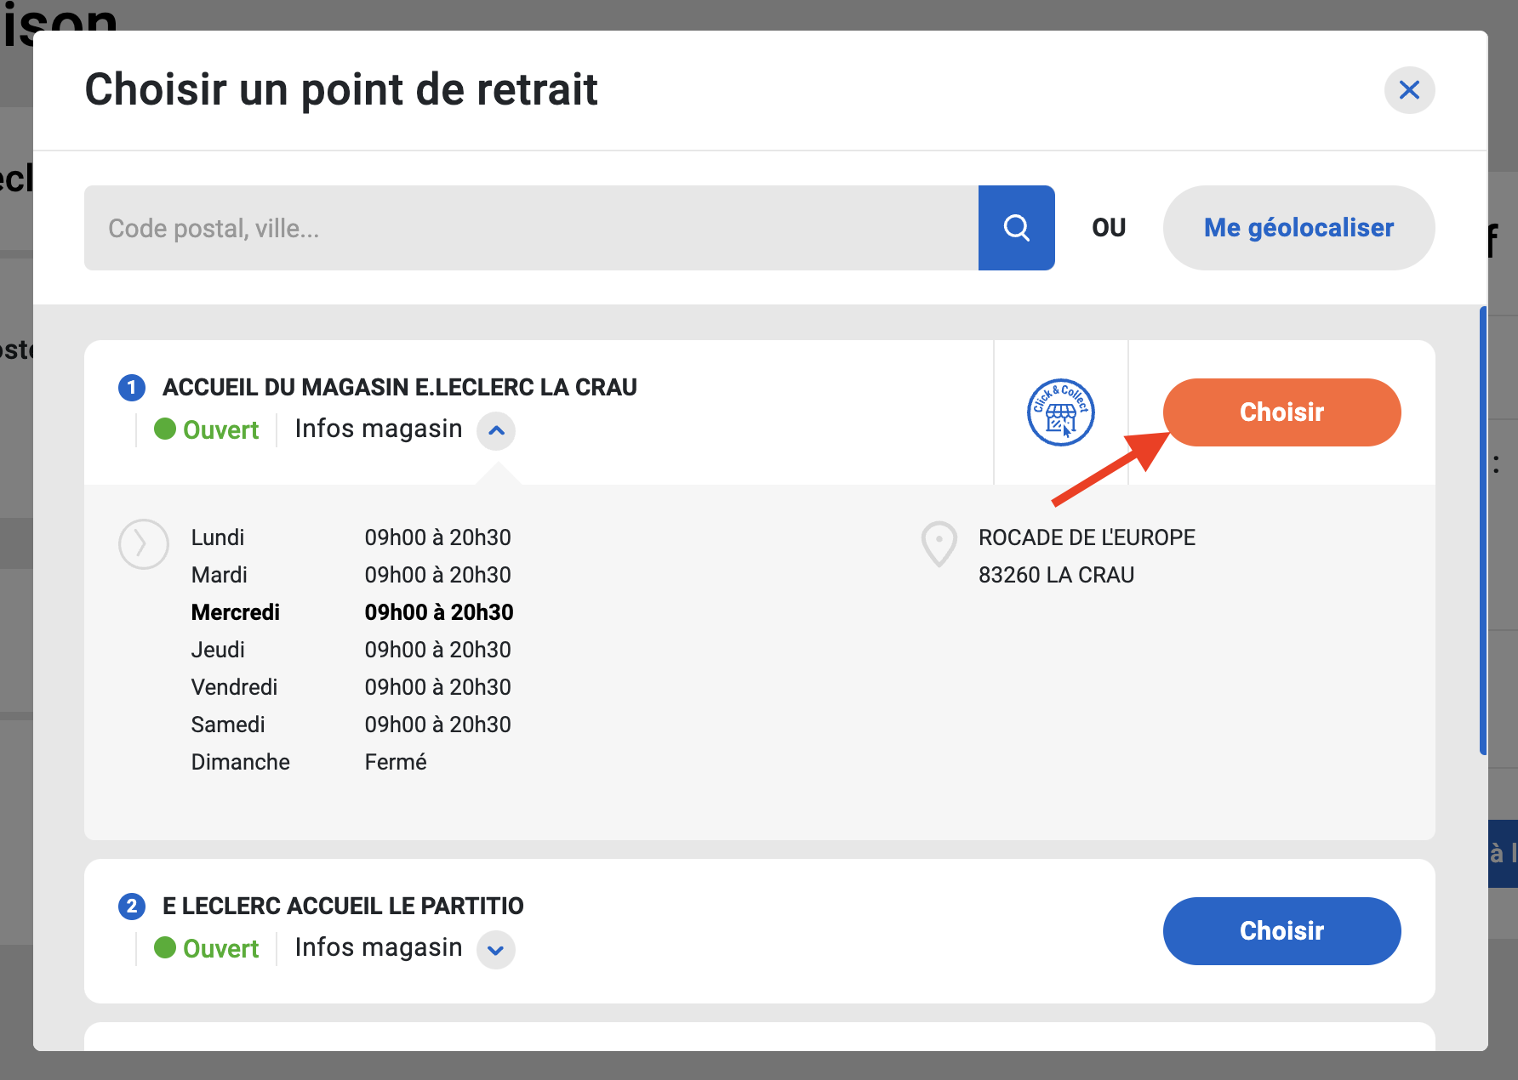Click the Vendredi opening hours row

coord(351,687)
